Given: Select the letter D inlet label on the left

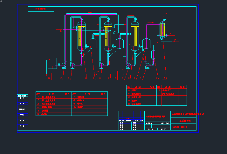Looking at the screenshot, I should click(x=61, y=31).
